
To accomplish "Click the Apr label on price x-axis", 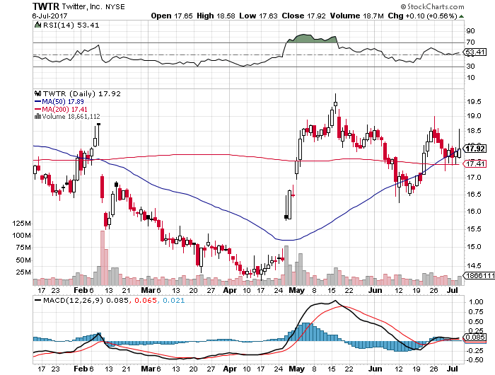I will (230, 290).
